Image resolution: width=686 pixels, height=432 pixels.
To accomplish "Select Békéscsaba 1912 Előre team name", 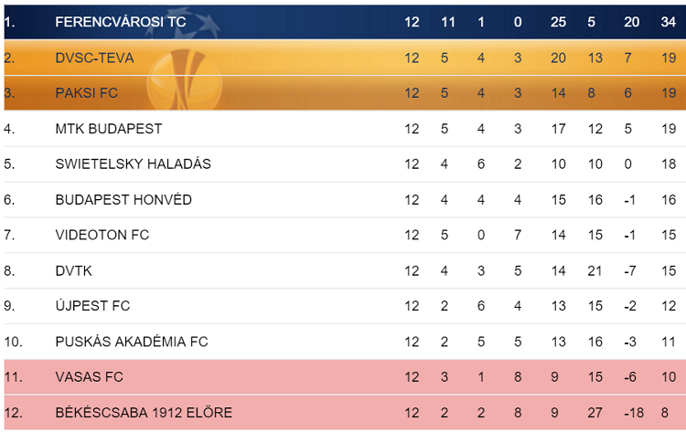I will [x=144, y=412].
